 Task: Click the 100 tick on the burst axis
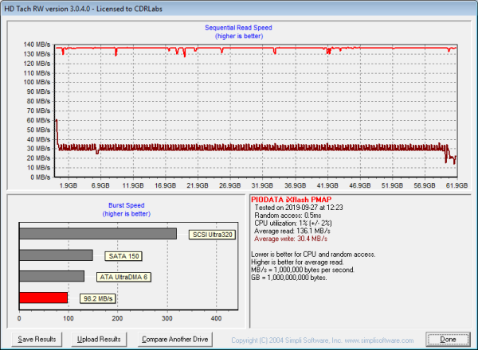click(x=69, y=318)
